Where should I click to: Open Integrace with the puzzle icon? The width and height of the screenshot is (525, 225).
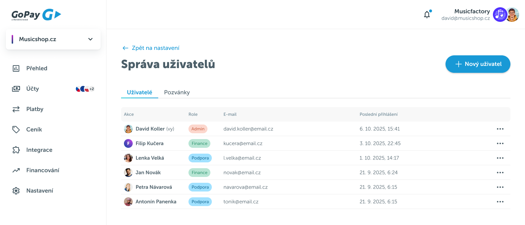[39, 150]
